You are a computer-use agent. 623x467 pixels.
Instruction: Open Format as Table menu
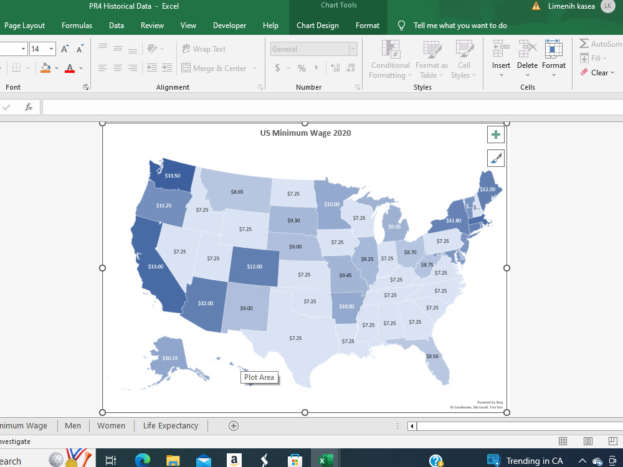pos(432,60)
